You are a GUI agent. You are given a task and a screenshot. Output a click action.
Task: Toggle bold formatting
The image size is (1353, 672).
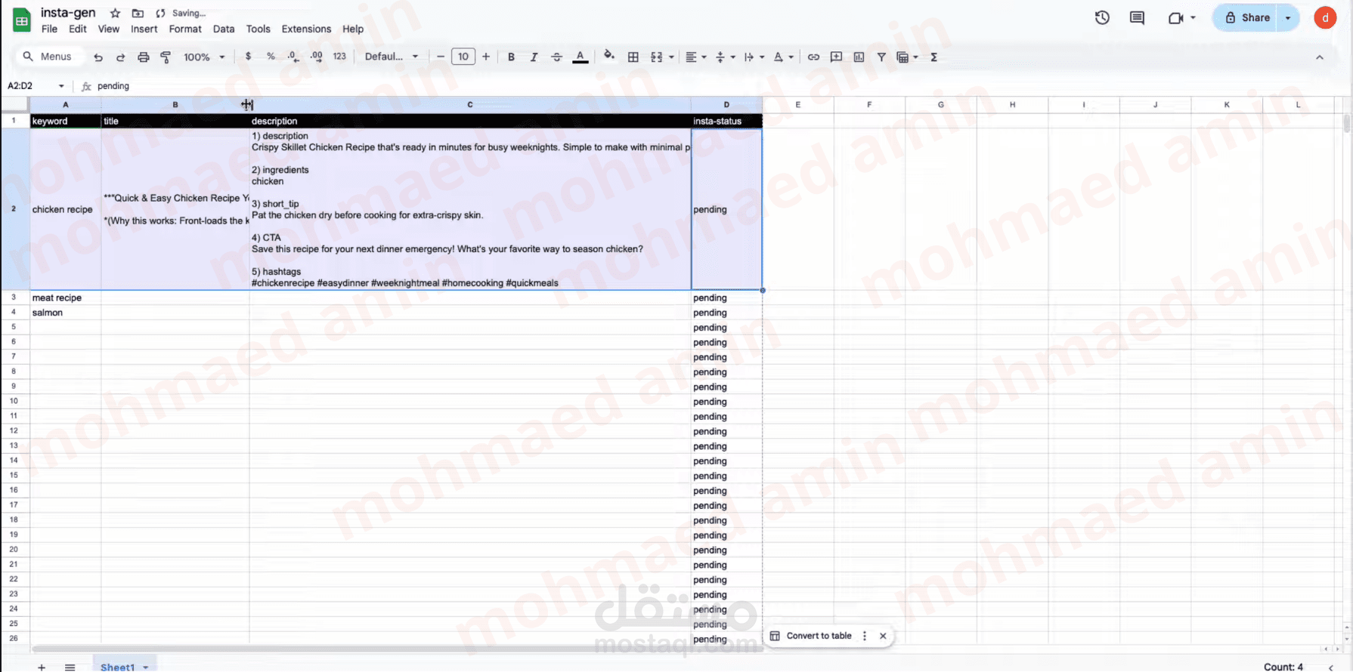(x=511, y=57)
